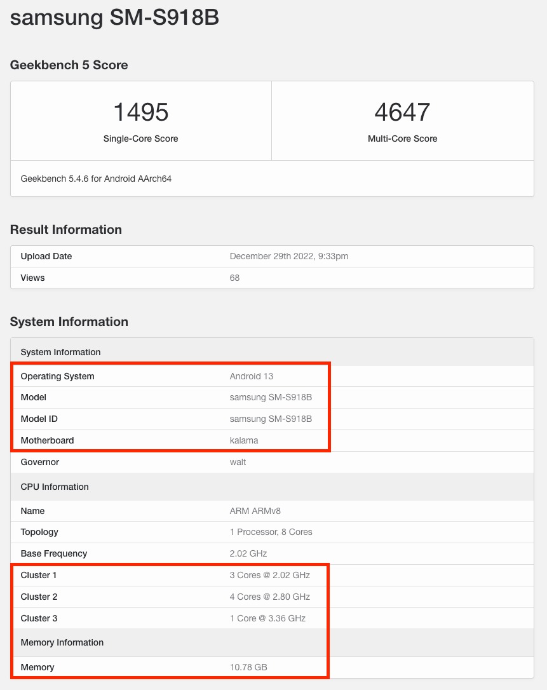
Task: Click the Cluster 2 value 4 Cores @ 2.80 GHz
Action: [x=269, y=597]
